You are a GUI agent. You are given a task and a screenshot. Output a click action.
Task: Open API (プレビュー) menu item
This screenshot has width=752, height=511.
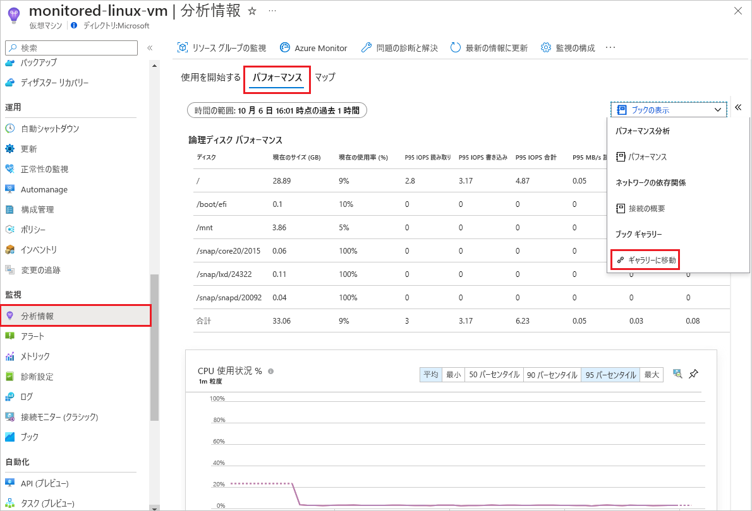point(37,483)
